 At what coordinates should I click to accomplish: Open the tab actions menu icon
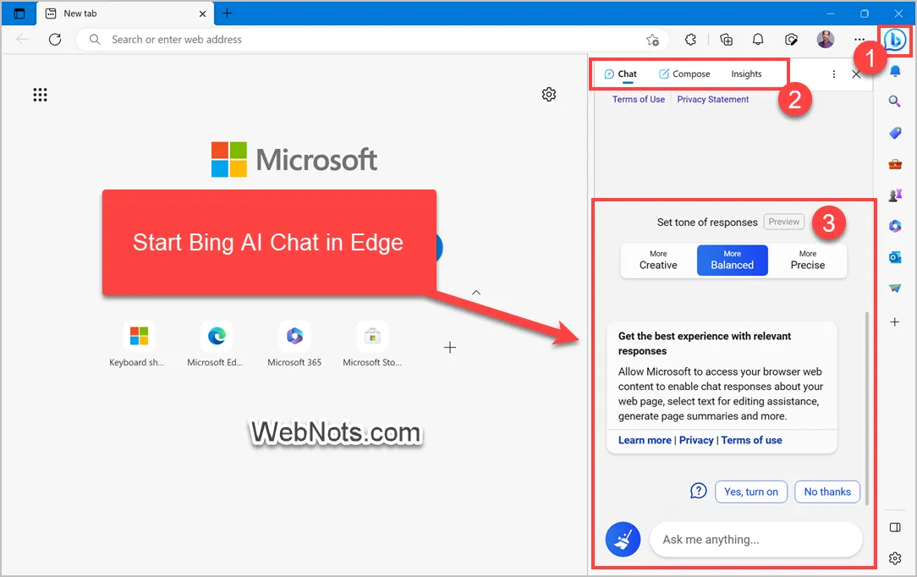click(19, 14)
